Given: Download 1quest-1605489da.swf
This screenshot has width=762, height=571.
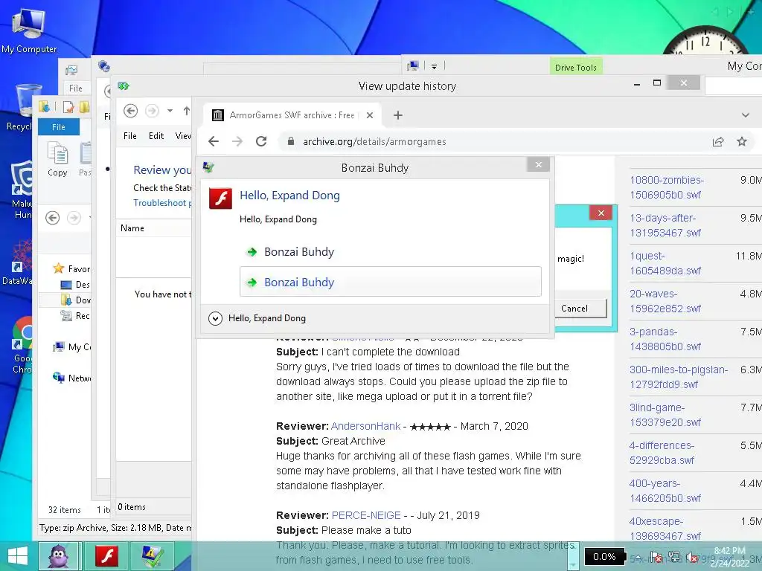Looking at the screenshot, I should [x=665, y=263].
